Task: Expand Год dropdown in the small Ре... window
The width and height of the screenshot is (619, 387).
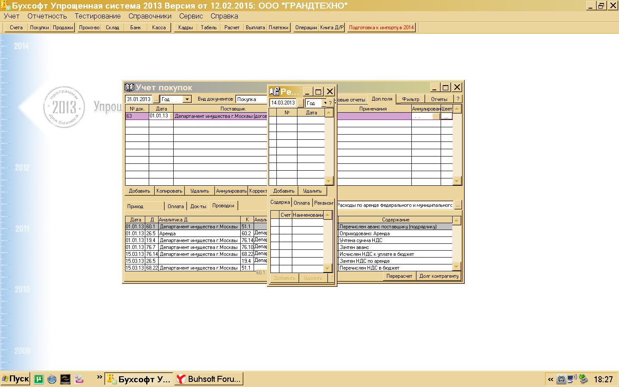Action: coord(325,103)
